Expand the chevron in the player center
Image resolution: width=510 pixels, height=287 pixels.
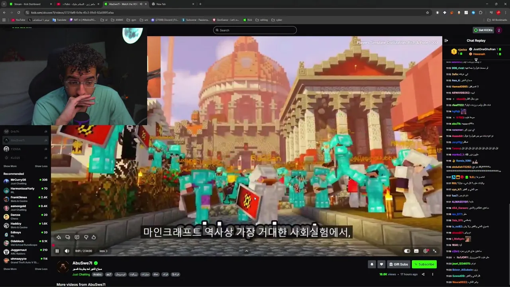tap(246, 251)
